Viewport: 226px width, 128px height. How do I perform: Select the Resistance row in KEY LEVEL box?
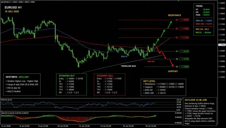[163, 84]
